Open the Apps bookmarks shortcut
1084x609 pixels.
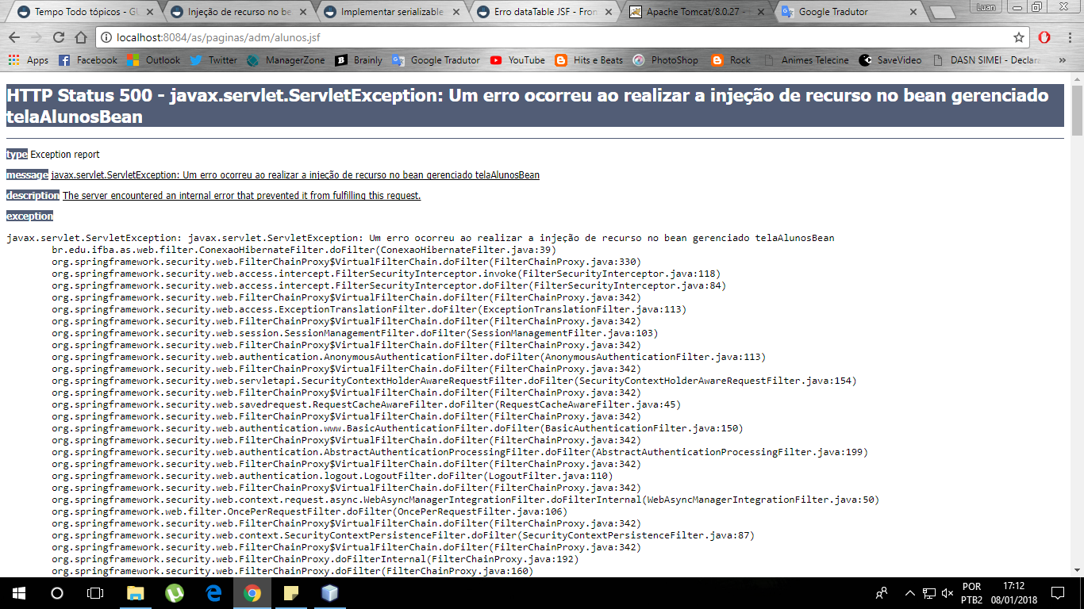point(29,60)
